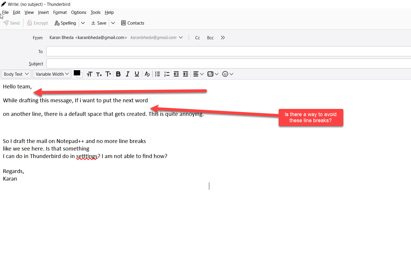Click the Encrypt button
411x275 pixels.
[x=38, y=23]
